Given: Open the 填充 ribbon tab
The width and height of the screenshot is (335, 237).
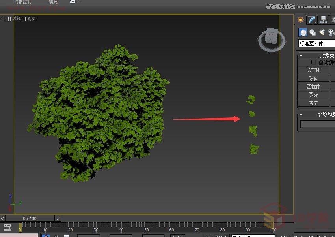Looking at the screenshot, I should point(53,2).
